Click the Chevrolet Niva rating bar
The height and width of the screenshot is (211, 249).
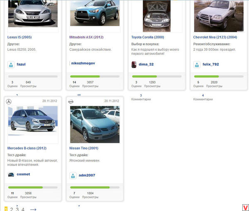click(219, 76)
